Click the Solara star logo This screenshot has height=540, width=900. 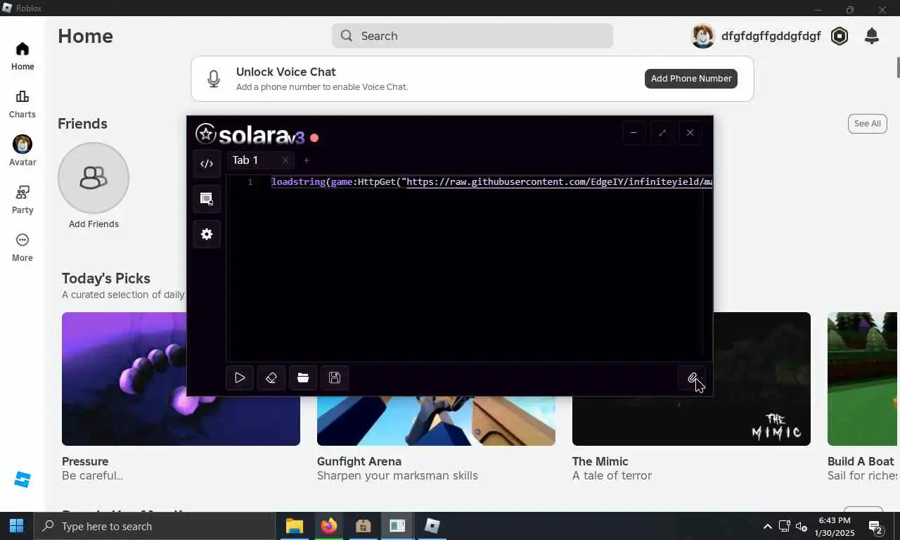tap(205, 134)
